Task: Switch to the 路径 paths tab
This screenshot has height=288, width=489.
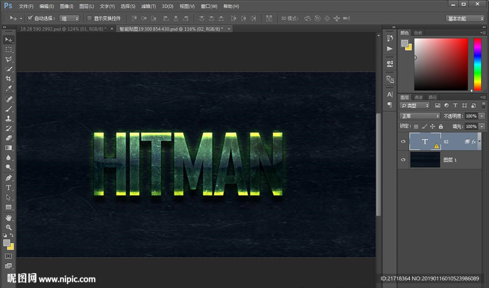Action: pyautogui.click(x=433, y=97)
